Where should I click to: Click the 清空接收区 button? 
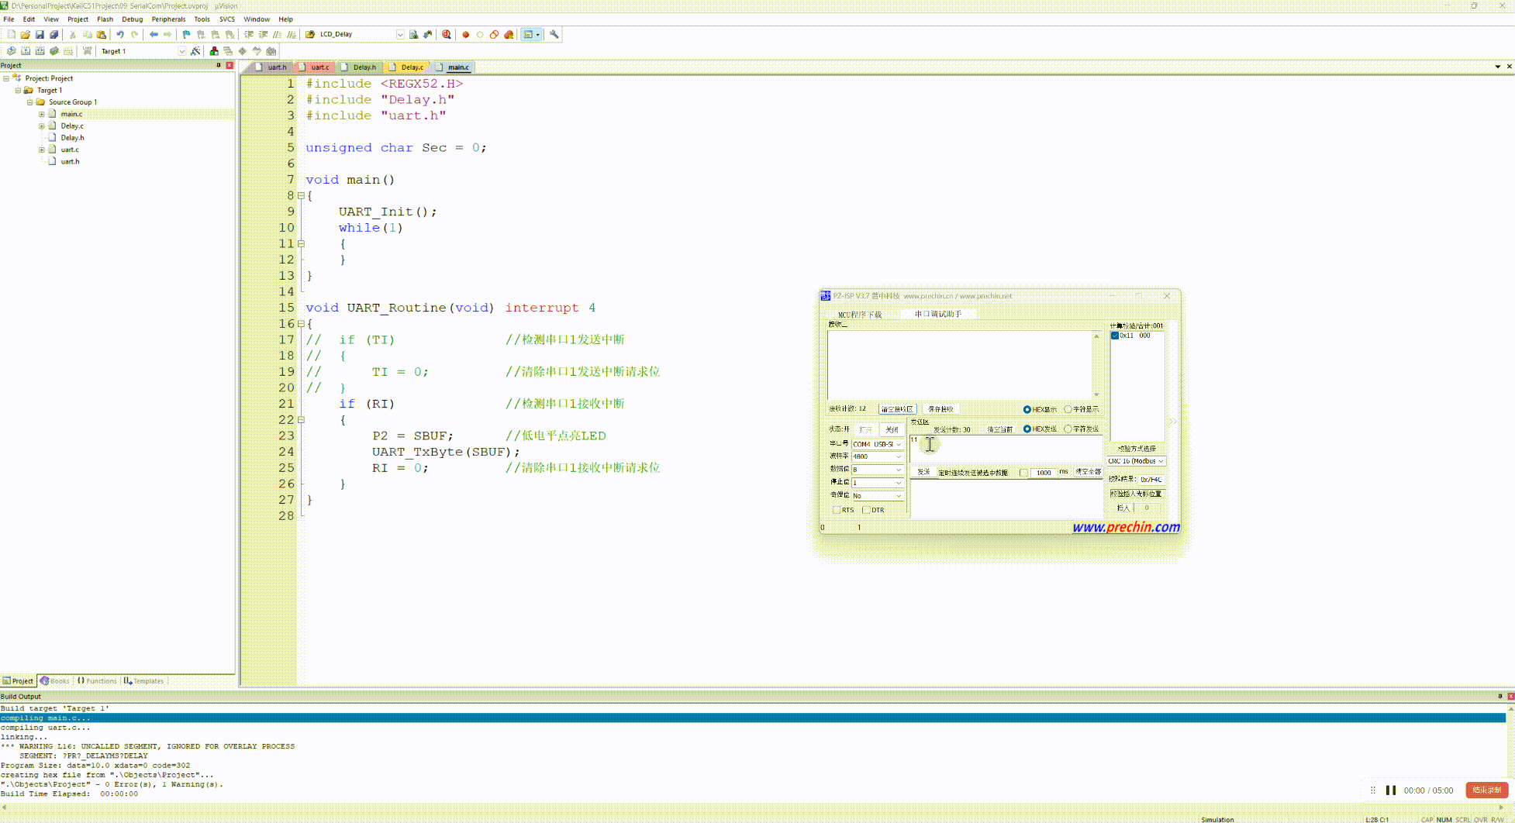[x=898, y=409]
